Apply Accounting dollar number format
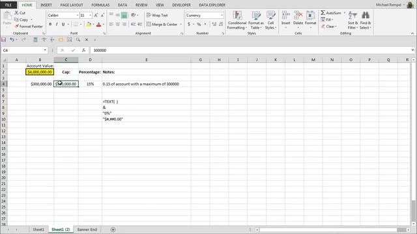This screenshot has height=234, width=417. 189,24
